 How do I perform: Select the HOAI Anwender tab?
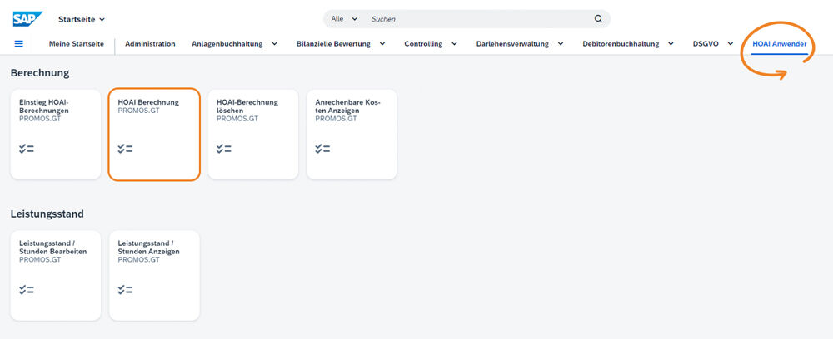(x=779, y=44)
